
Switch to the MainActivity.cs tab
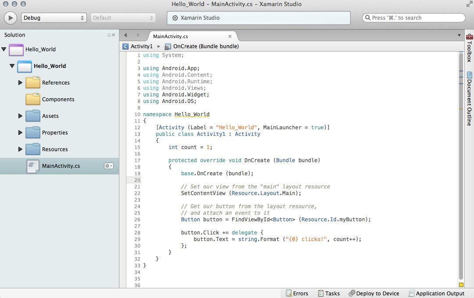[x=170, y=36]
